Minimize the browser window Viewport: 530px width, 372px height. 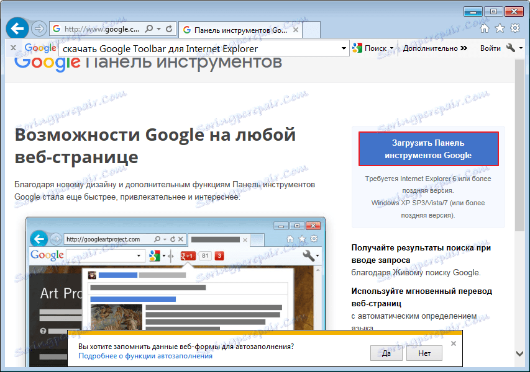point(473,11)
